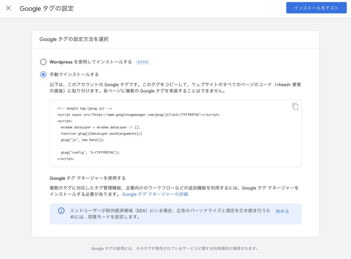The height and width of the screenshot is (259, 351).
Task: Click the 始める link for consent mode
Action: (282, 211)
